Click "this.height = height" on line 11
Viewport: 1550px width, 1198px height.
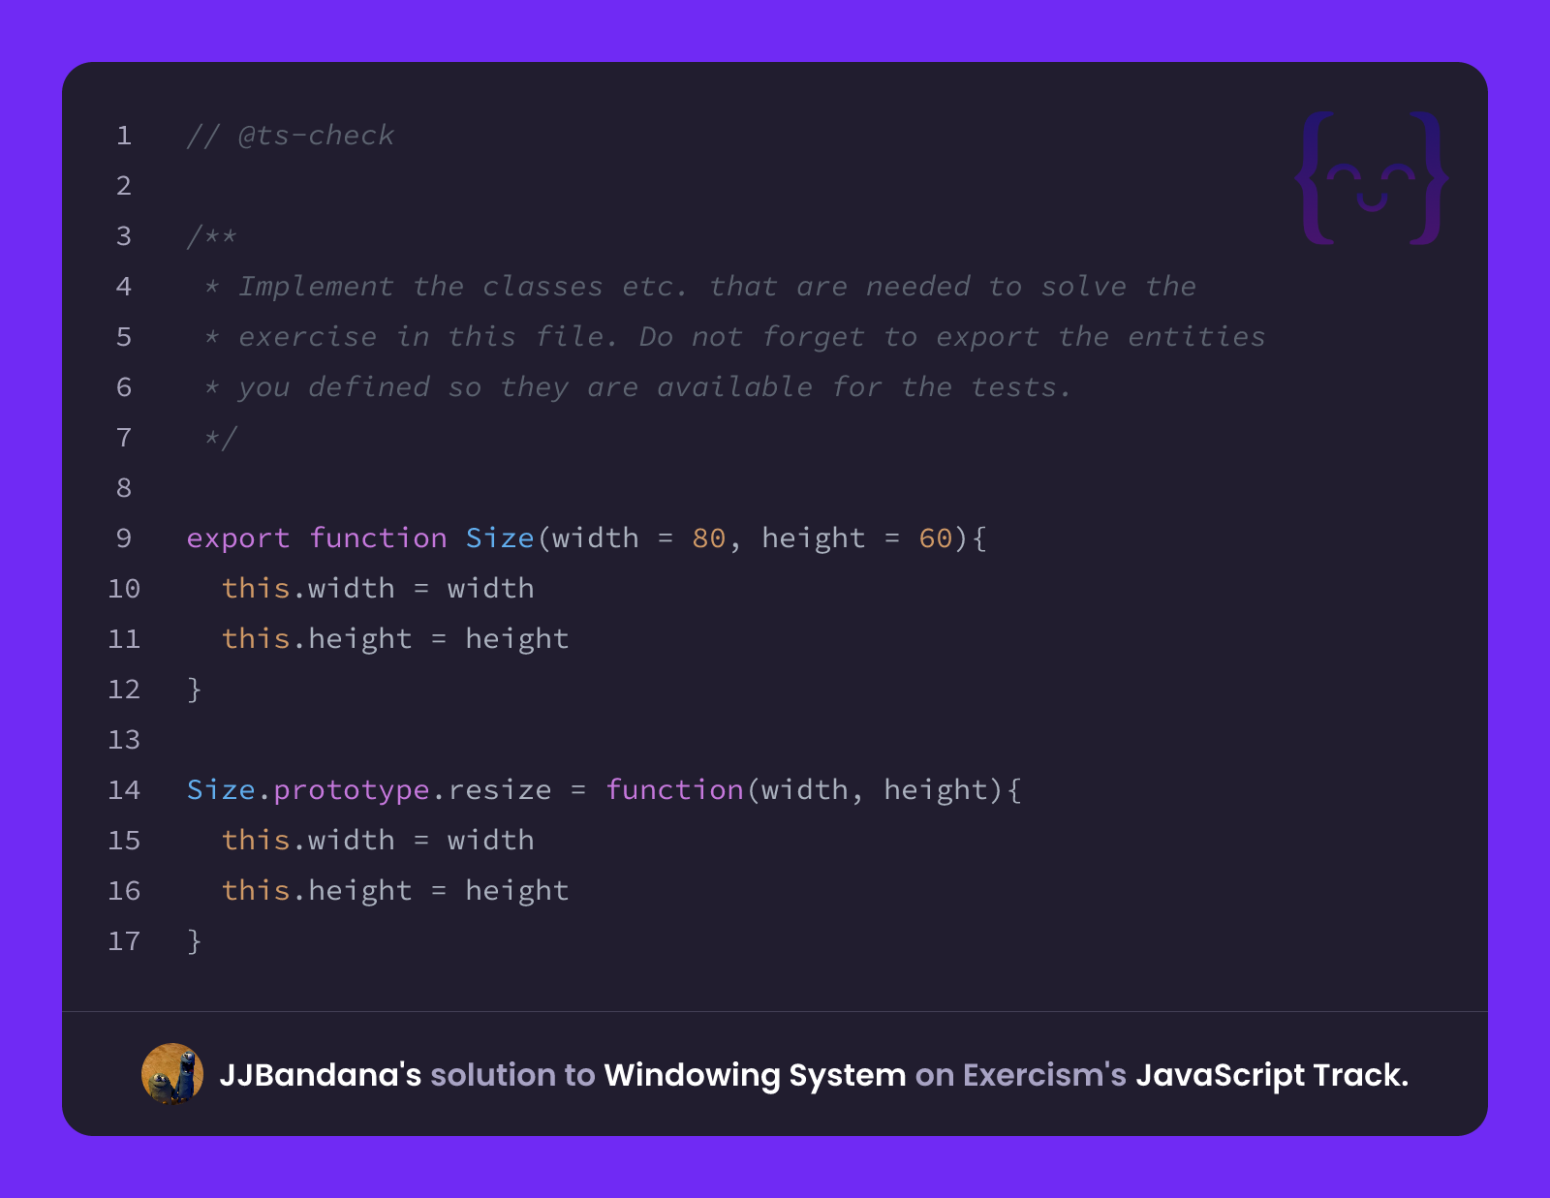click(x=395, y=640)
